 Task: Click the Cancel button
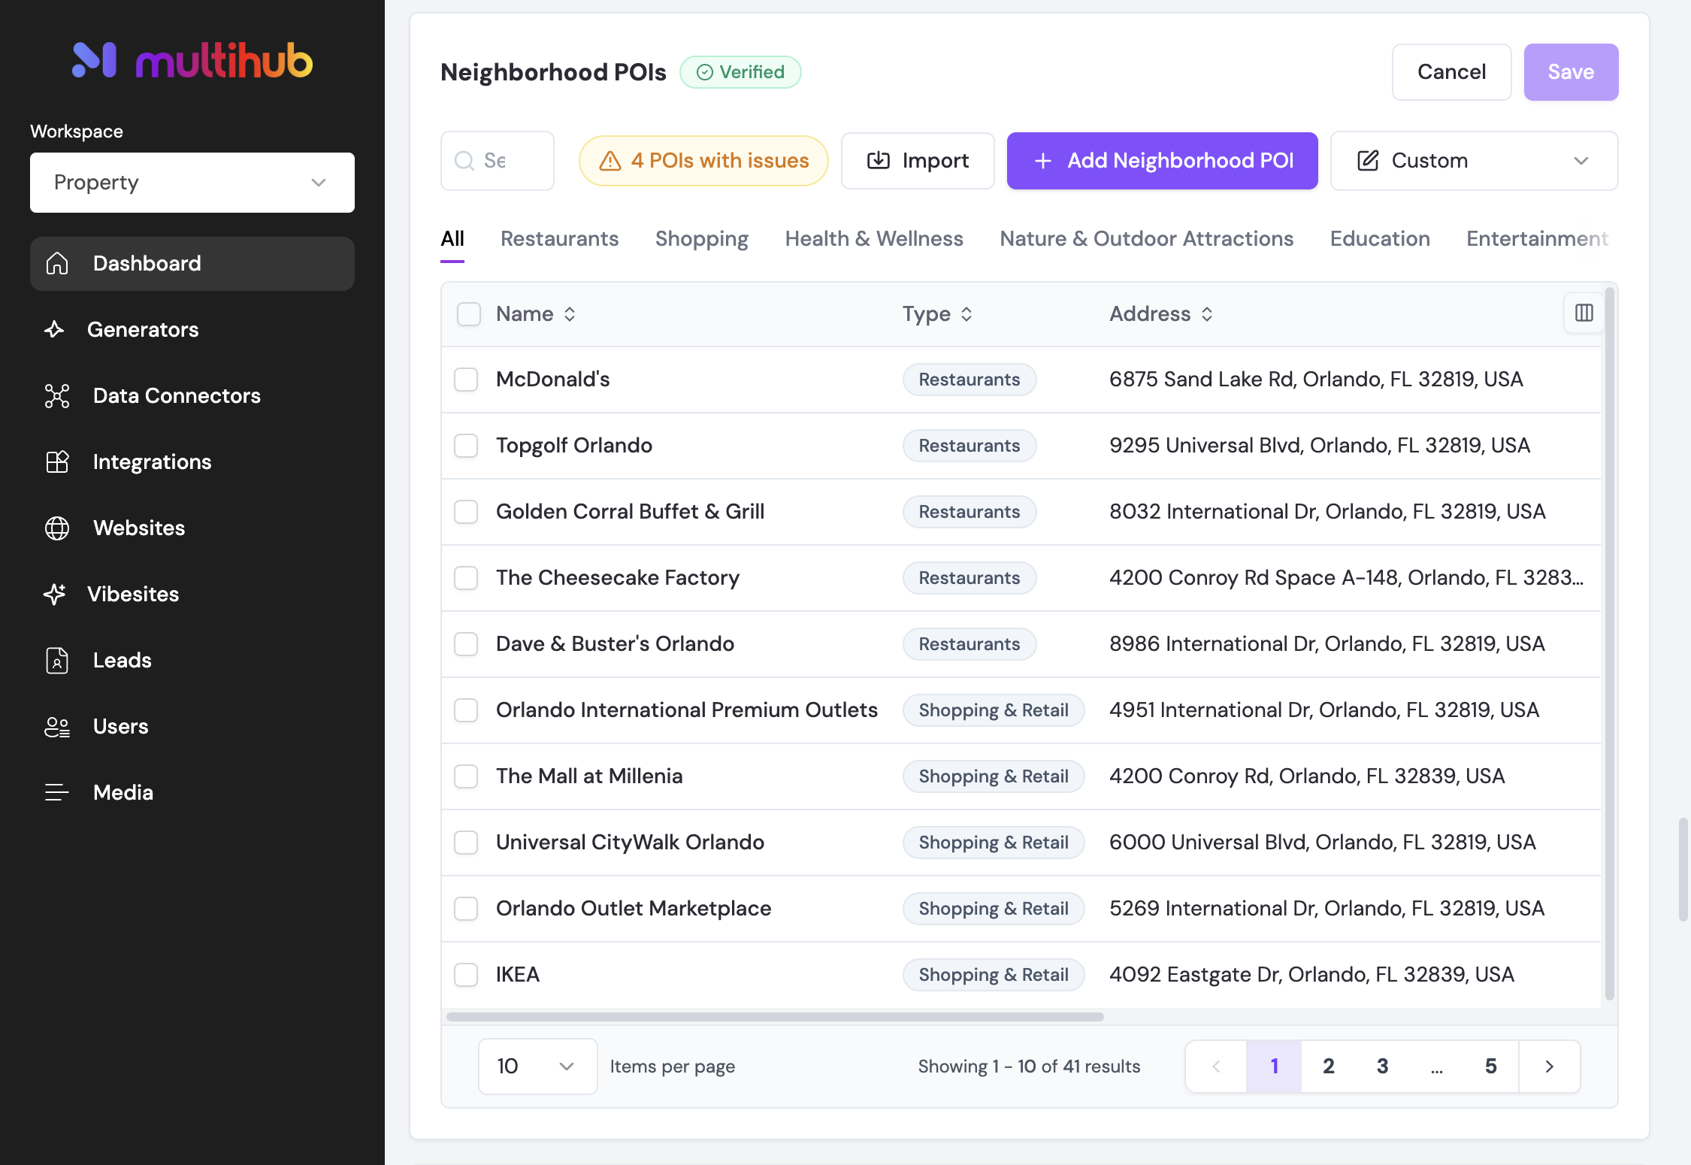pyautogui.click(x=1451, y=72)
